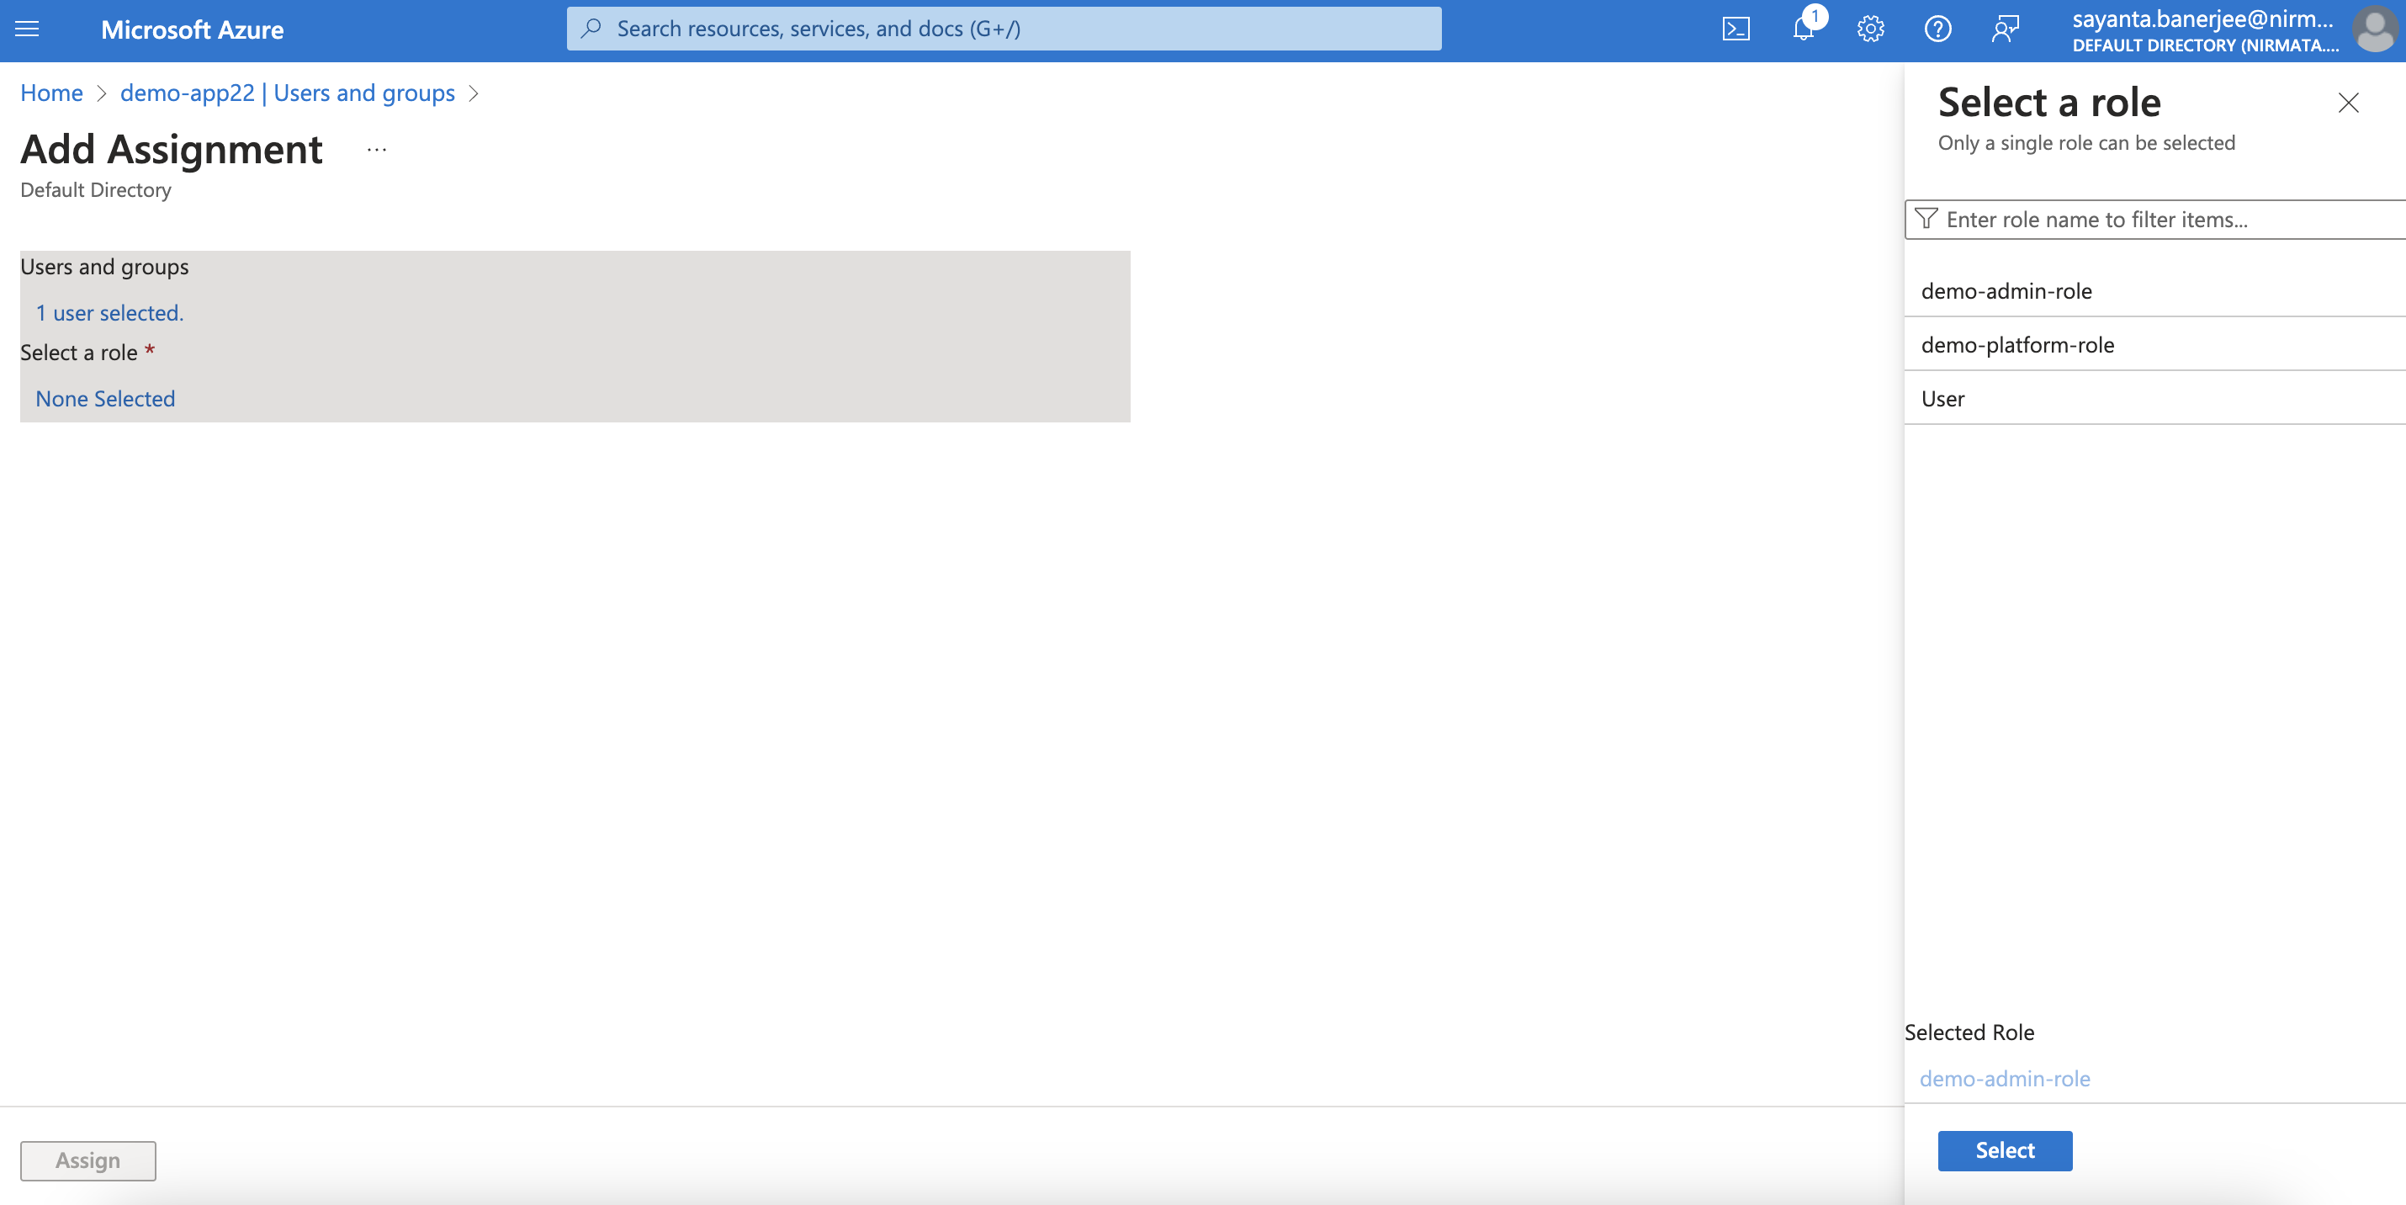This screenshot has height=1205, width=2406.
Task: Open the help question mark icon
Action: 1937,29
